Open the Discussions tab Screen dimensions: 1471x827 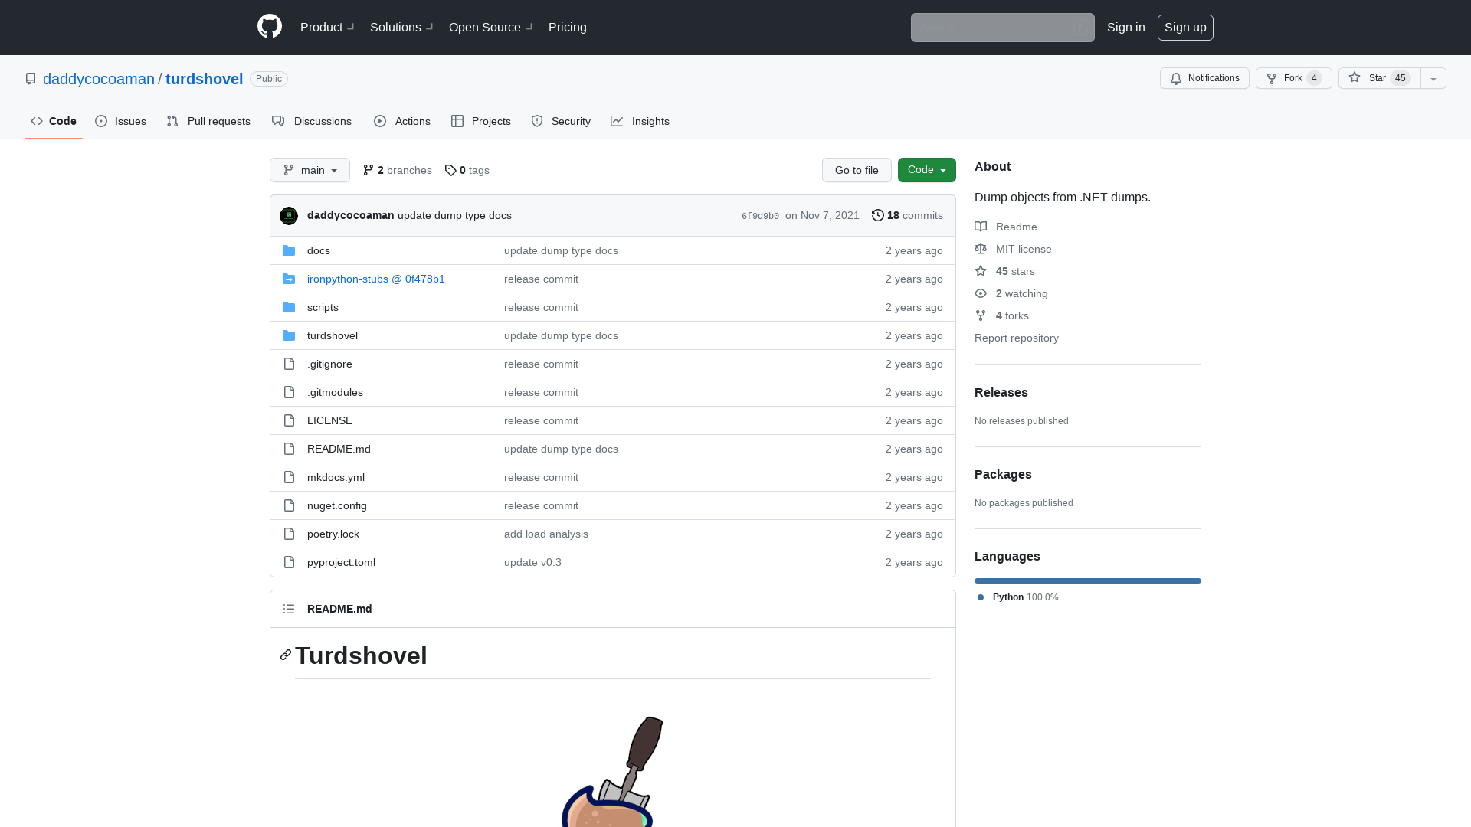tap(312, 121)
